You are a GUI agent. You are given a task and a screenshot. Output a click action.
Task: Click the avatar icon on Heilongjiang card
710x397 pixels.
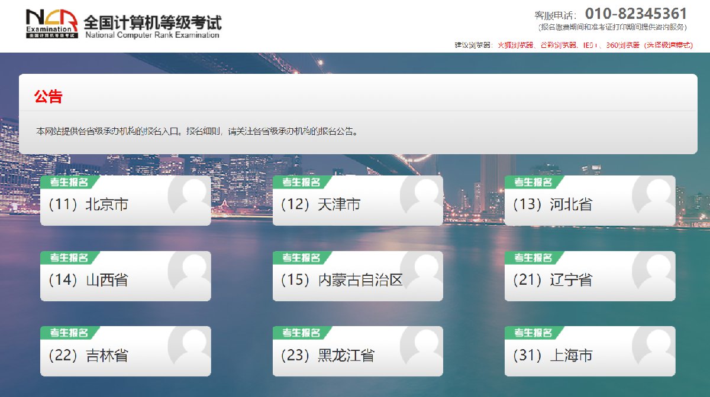[421, 346]
